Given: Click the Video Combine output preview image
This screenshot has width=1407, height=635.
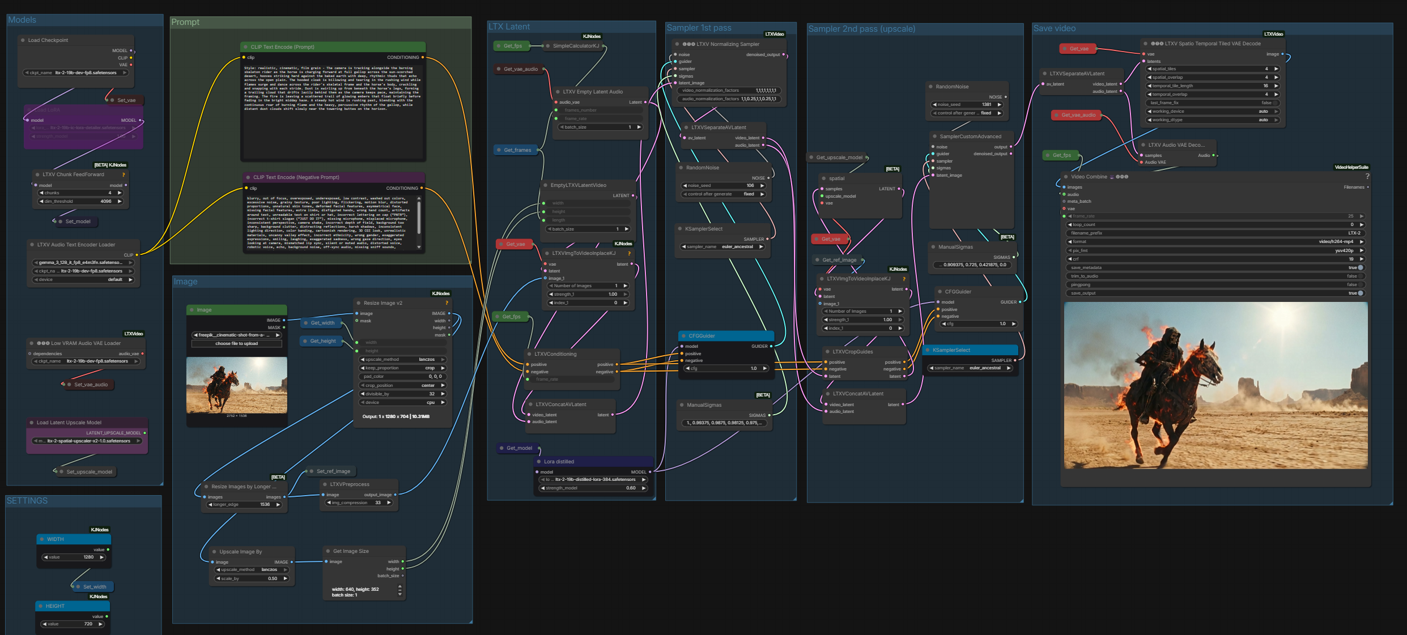Looking at the screenshot, I should coord(1215,385).
